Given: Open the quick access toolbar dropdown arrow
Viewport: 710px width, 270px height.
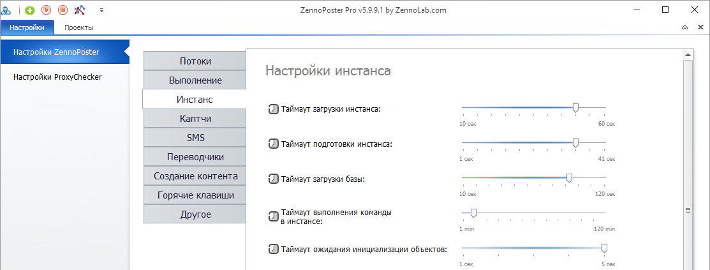Looking at the screenshot, I should [101, 10].
